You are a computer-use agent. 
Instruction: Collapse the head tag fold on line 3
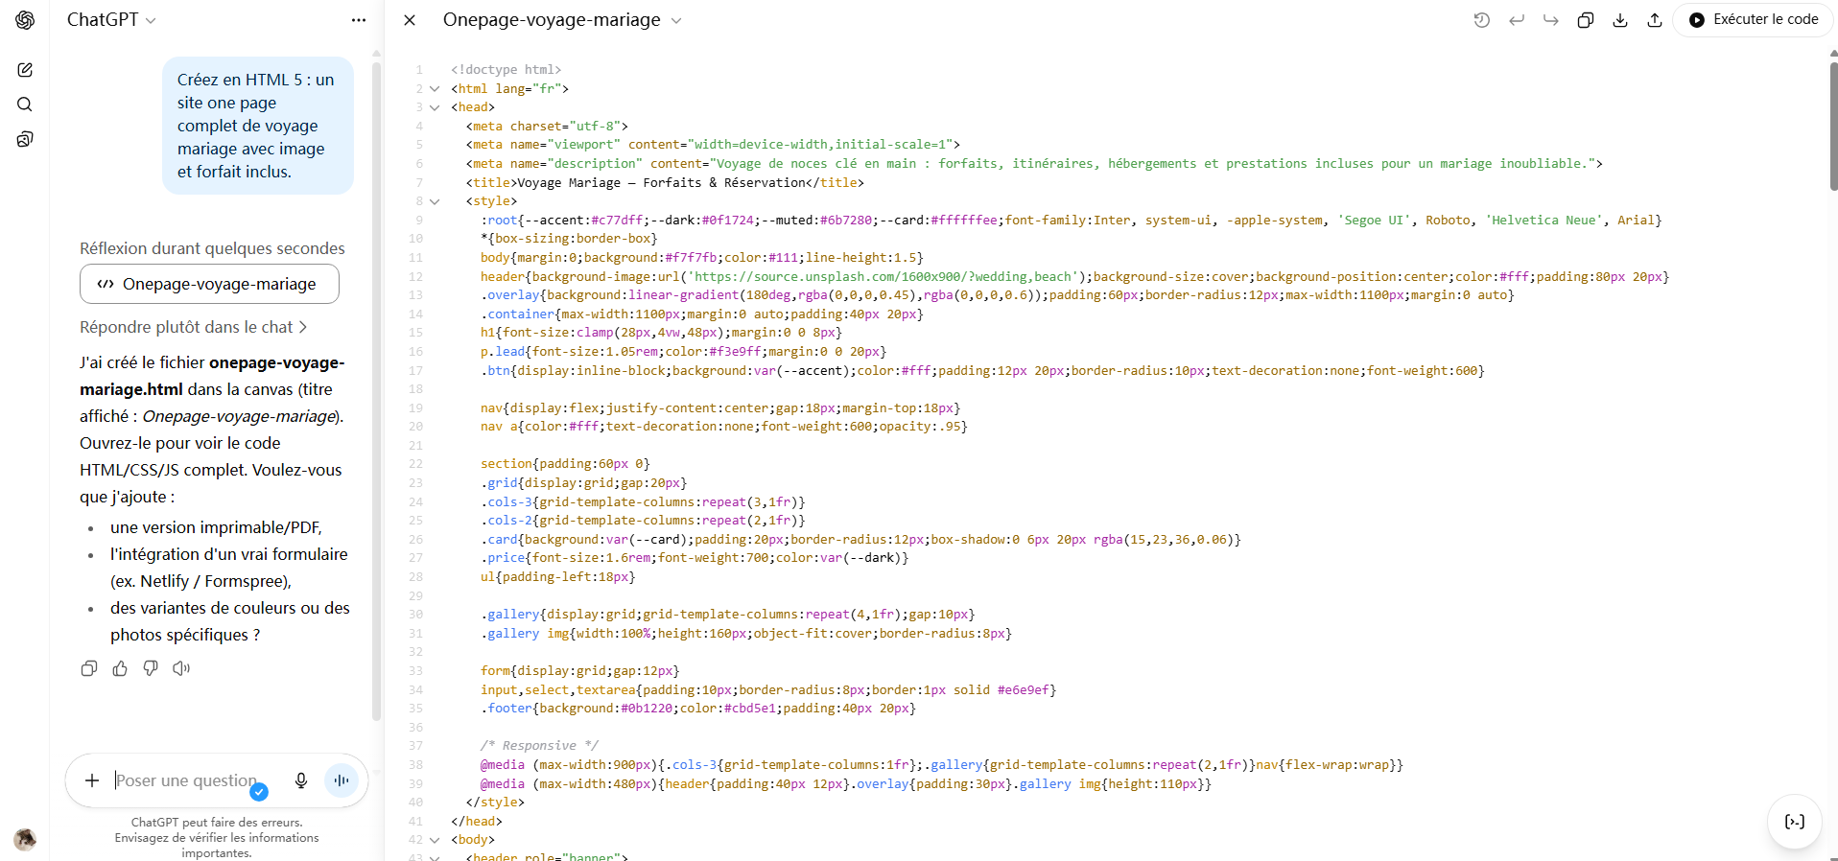[435, 107]
